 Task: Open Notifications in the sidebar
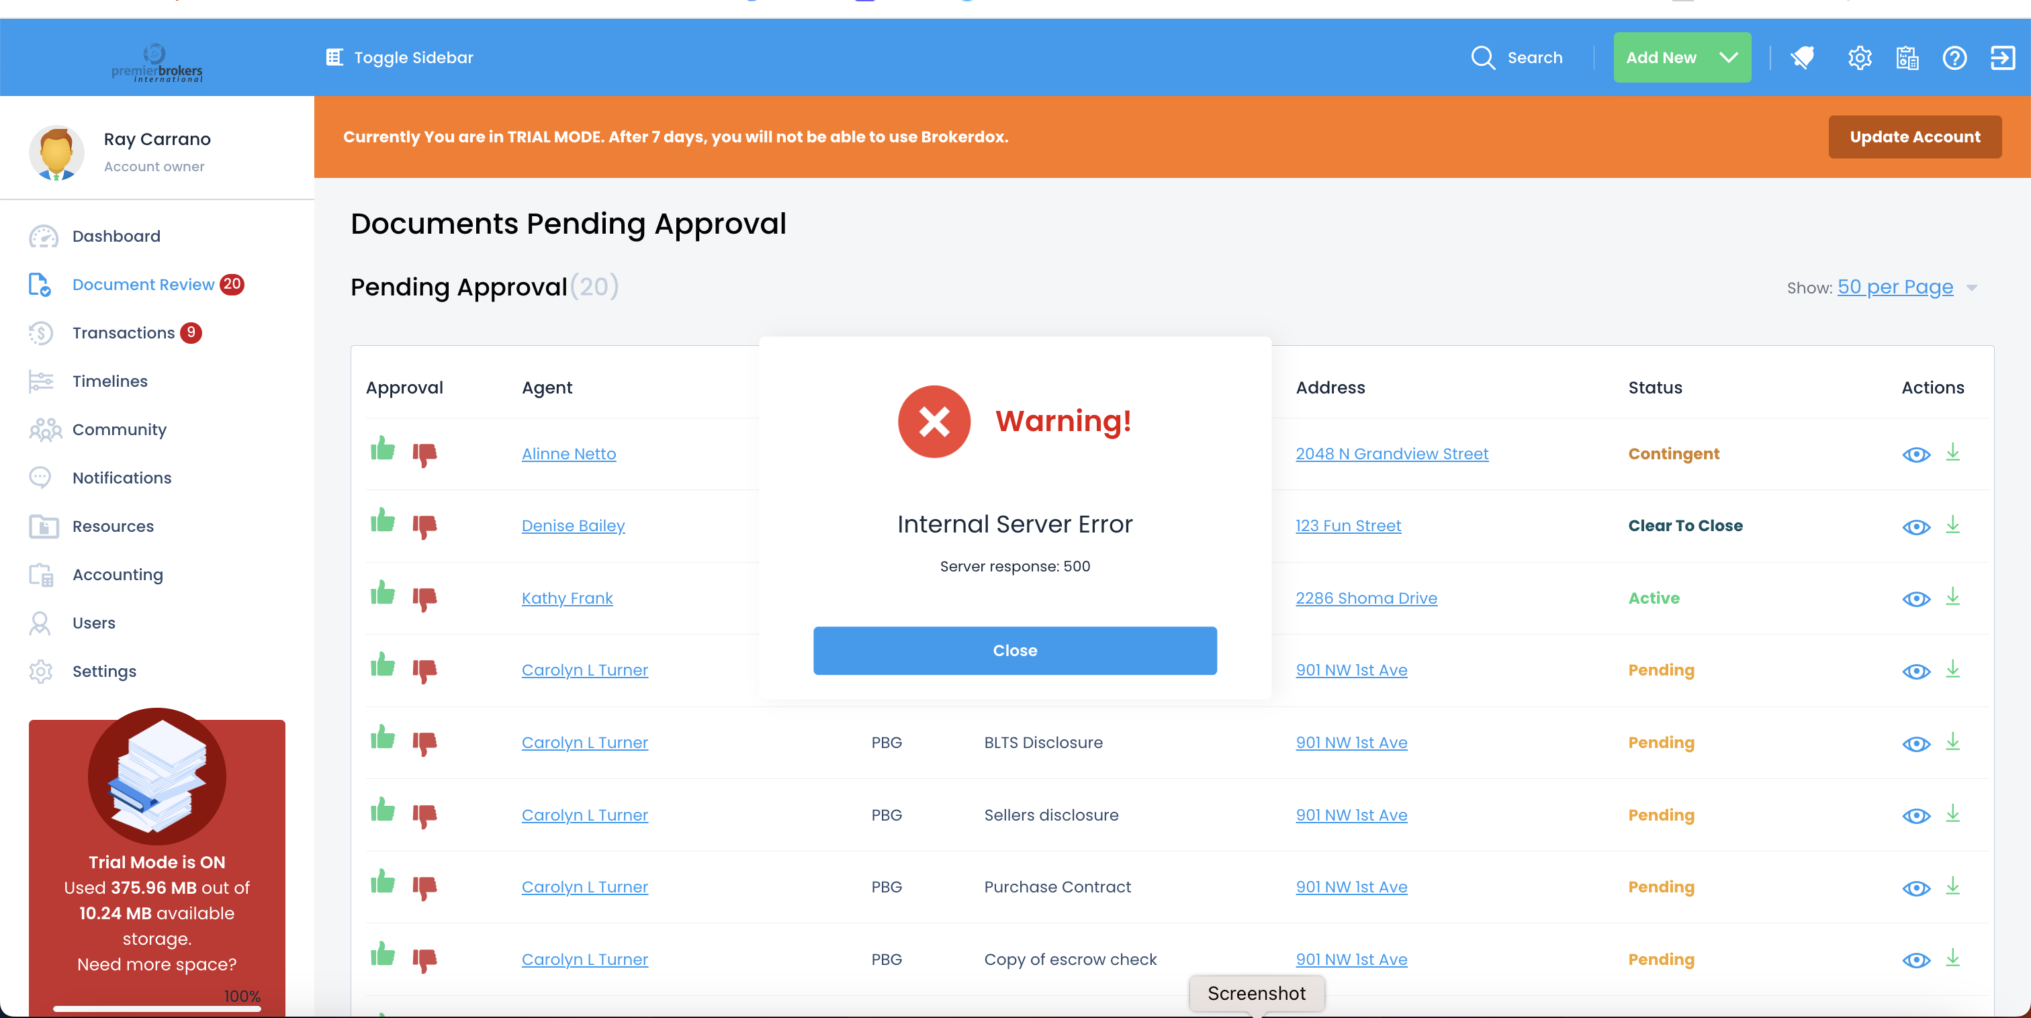pyautogui.click(x=122, y=478)
